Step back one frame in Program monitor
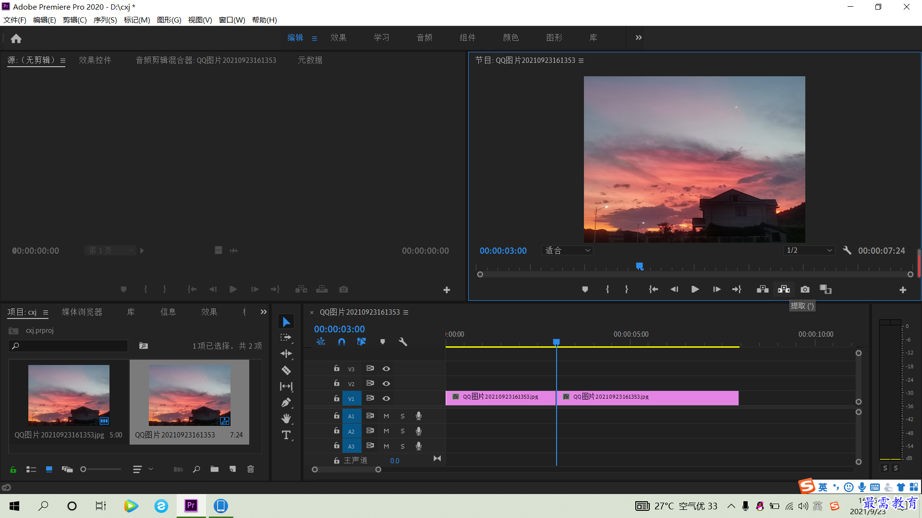 674,289
